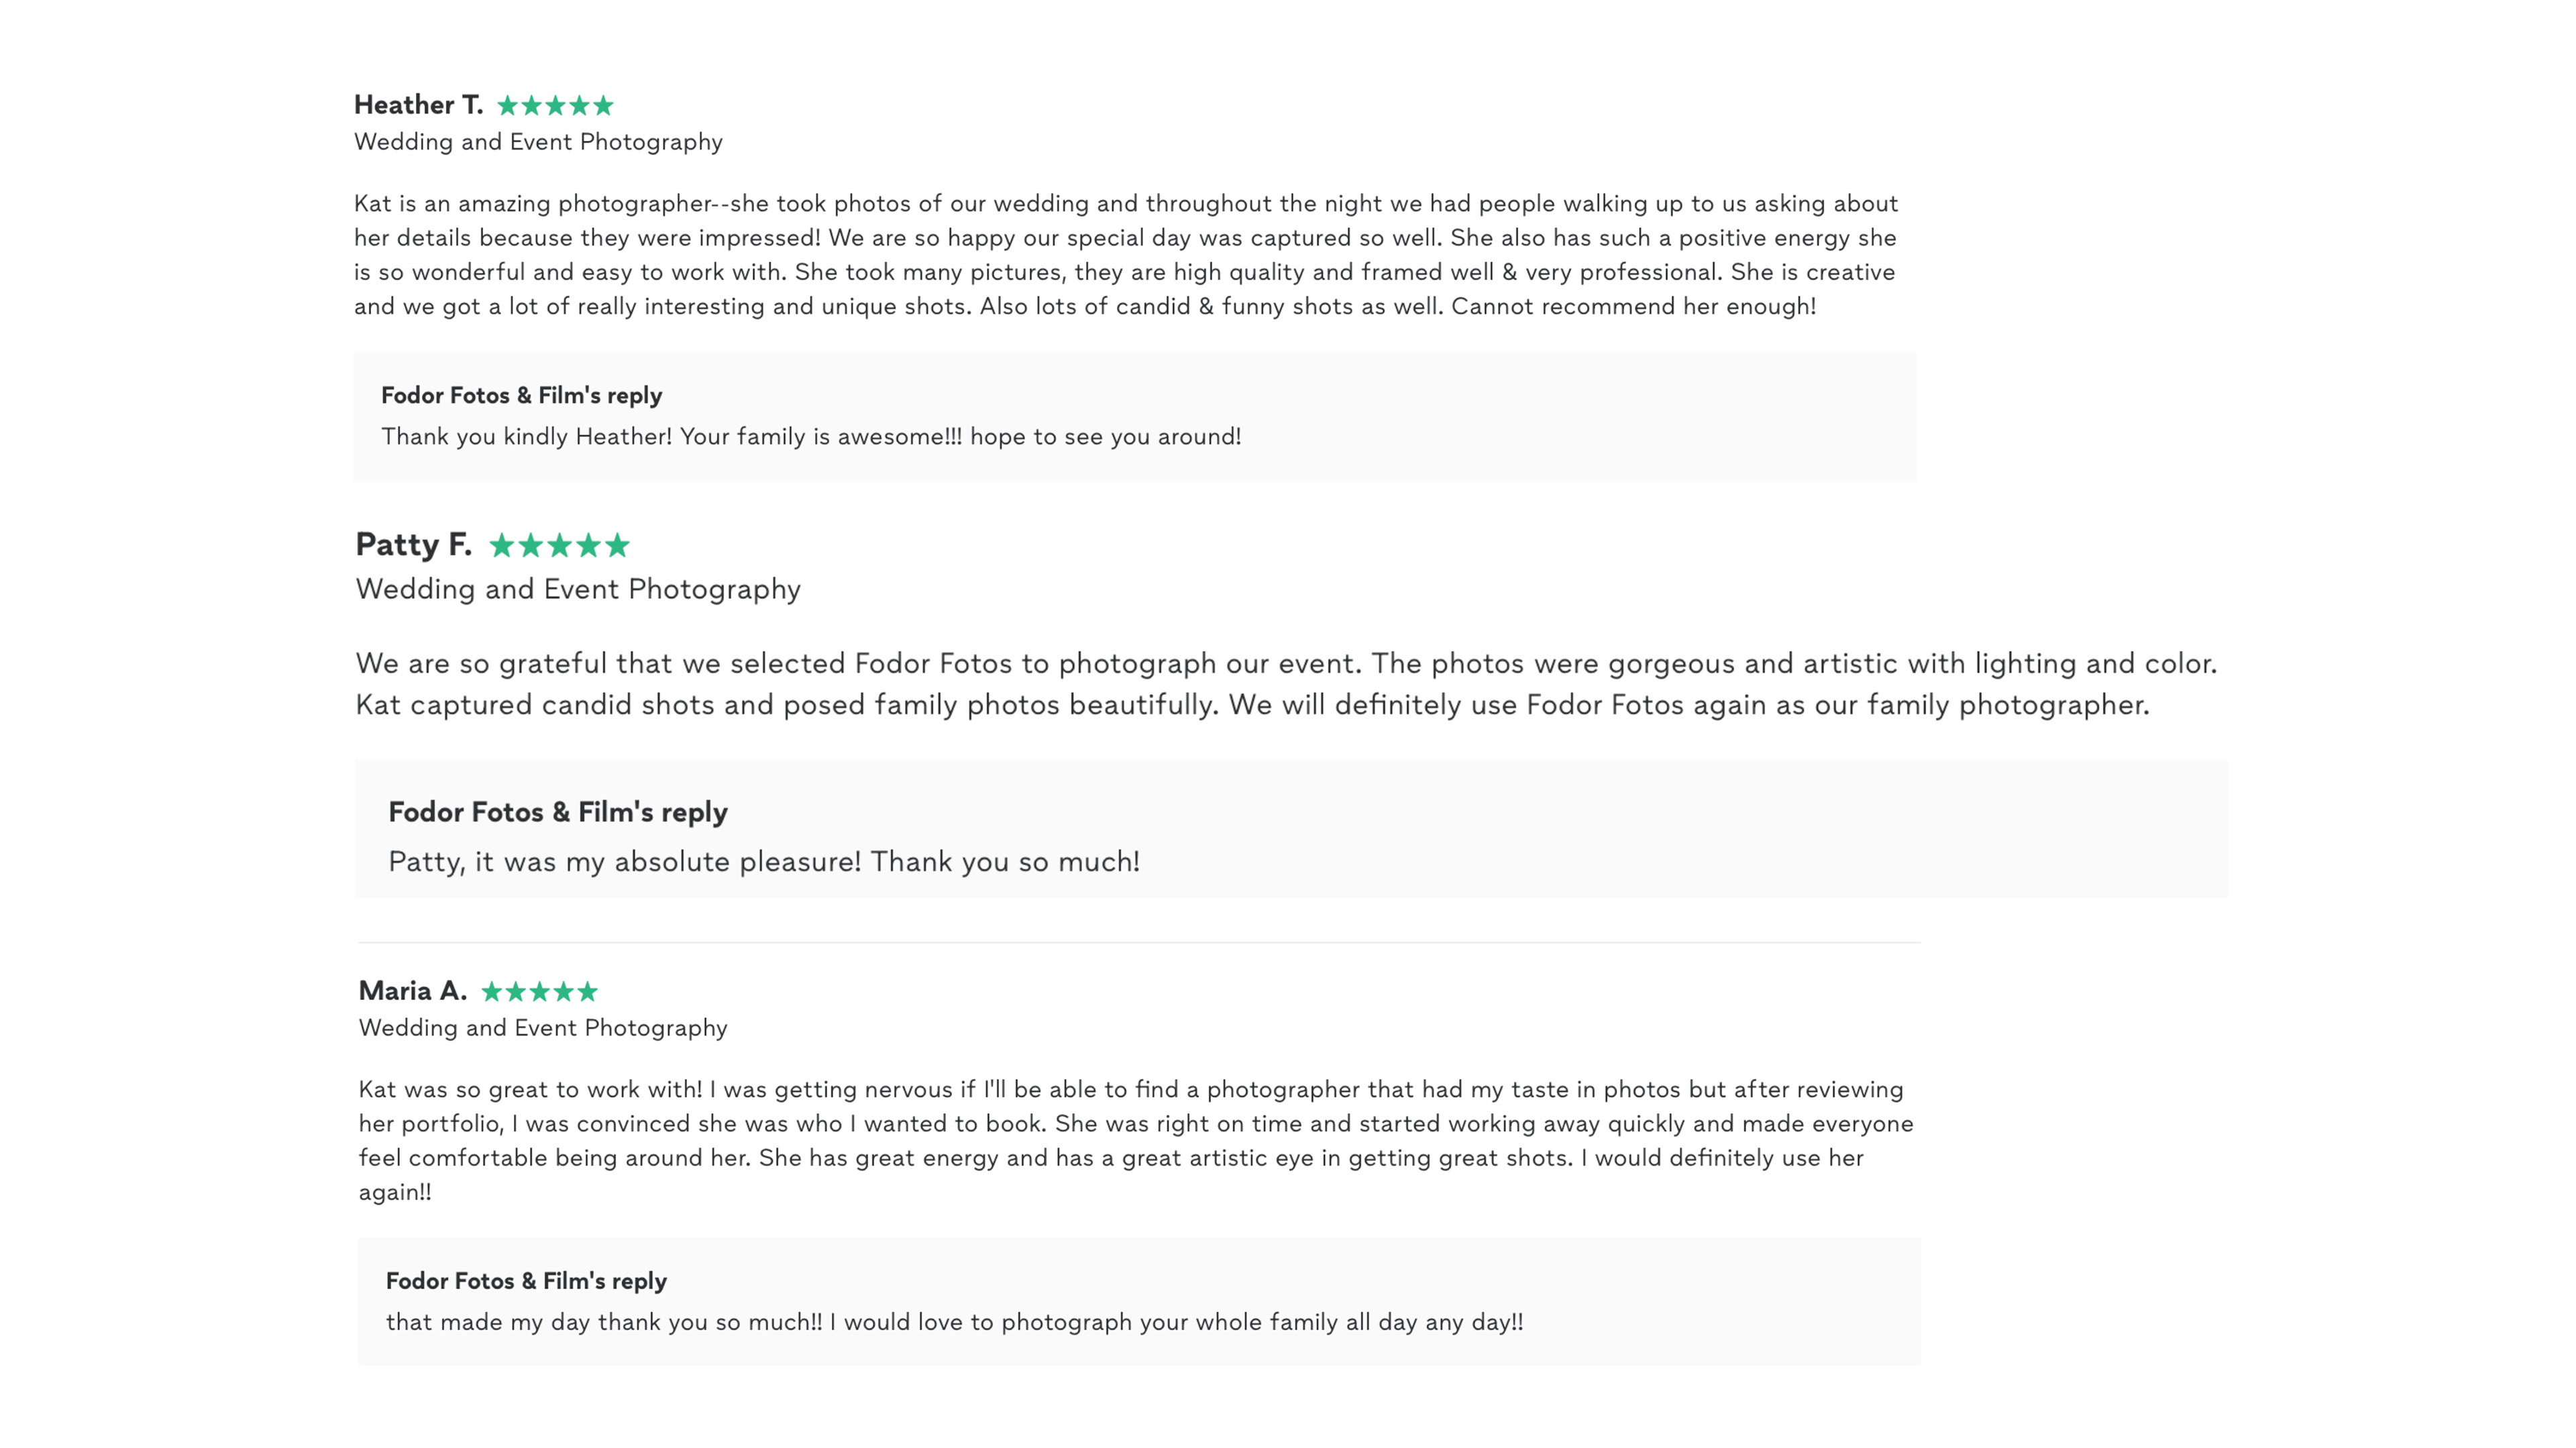
Task: Click Heather T.'s fifth green rating star
Action: (603, 105)
